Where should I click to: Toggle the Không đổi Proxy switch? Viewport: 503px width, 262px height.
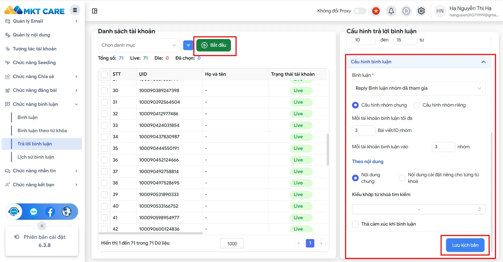(x=360, y=11)
